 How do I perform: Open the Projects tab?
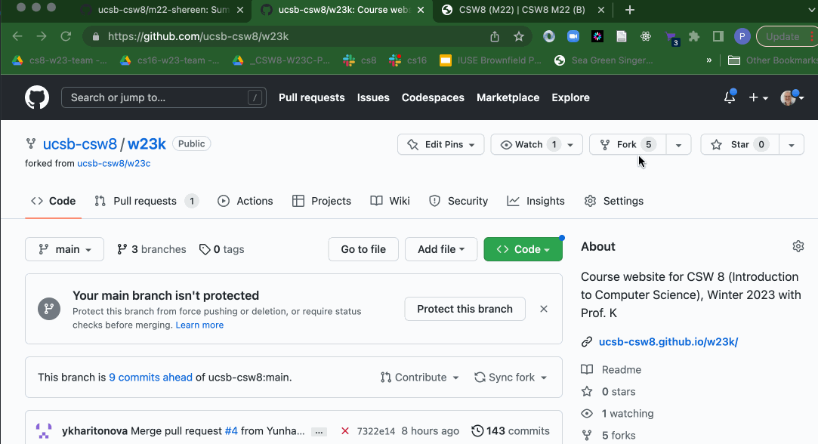pos(322,201)
